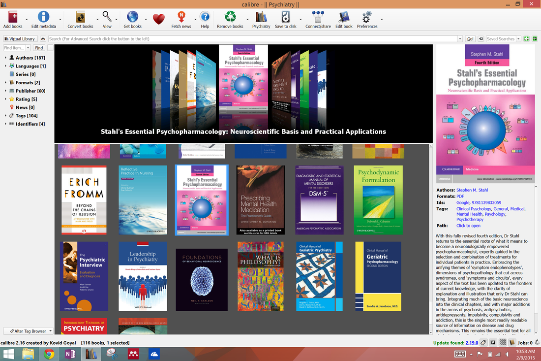The width and height of the screenshot is (541, 361).
Task: Open Get books globe icon
Action: point(132,17)
